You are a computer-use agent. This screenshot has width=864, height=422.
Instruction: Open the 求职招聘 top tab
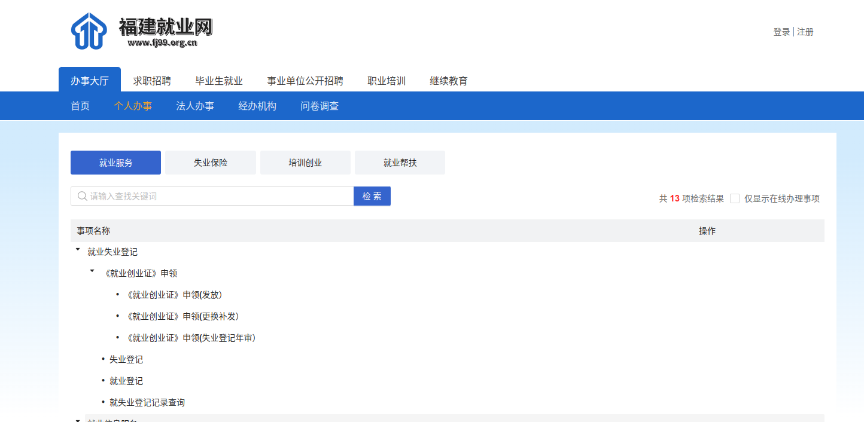click(x=152, y=81)
